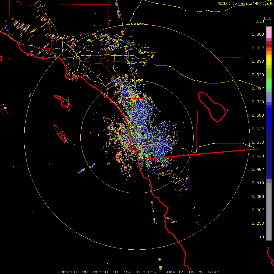274x274 pixels.
Task: Click the black radar site dot at center
Action: pos(142,134)
